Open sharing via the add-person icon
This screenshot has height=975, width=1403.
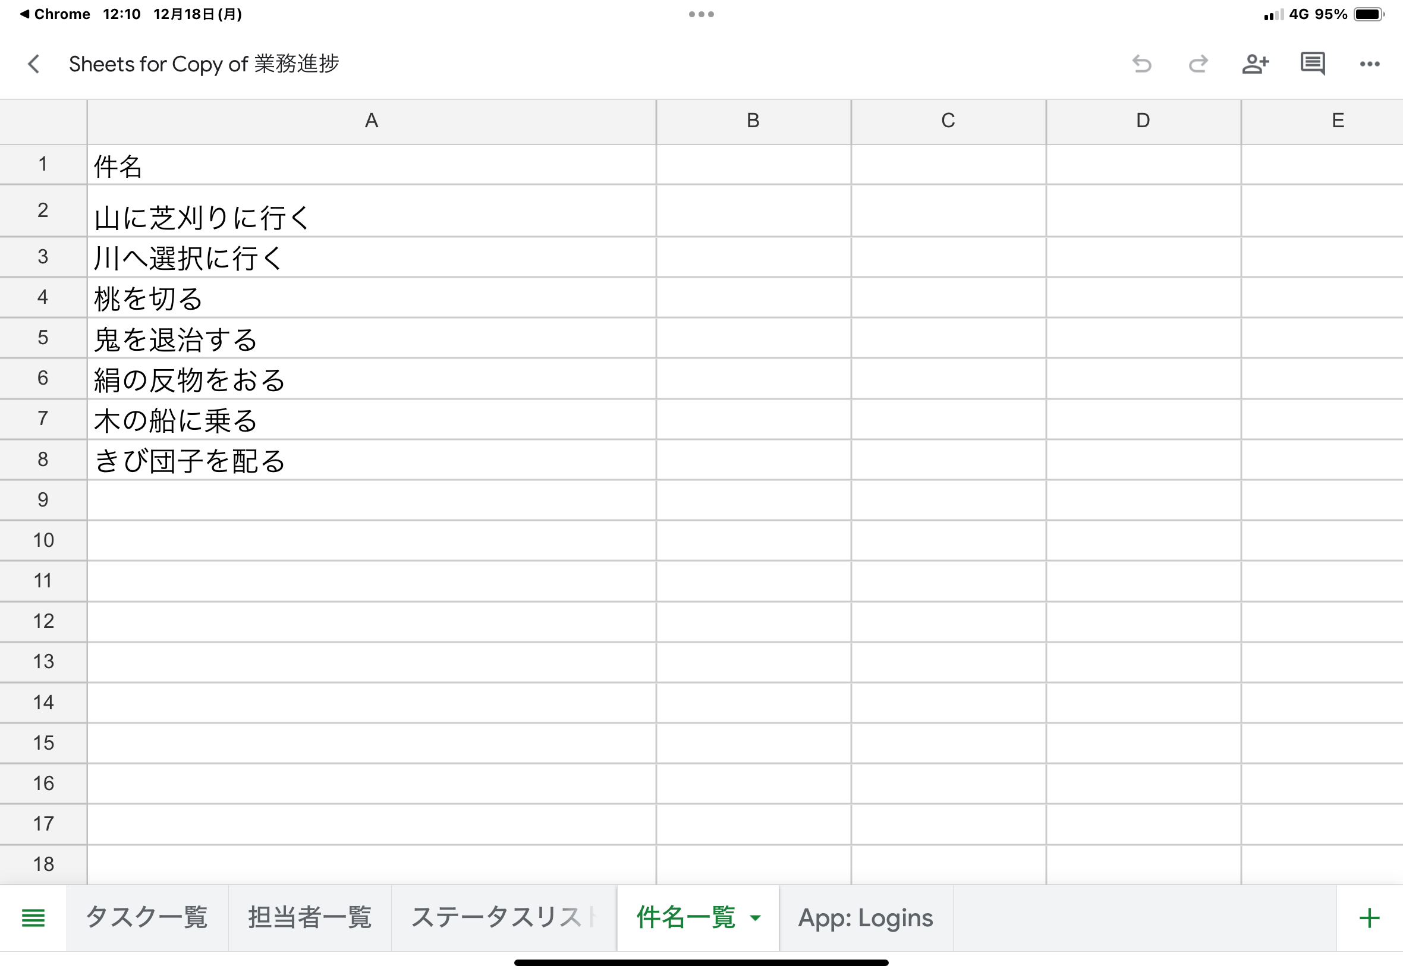[1256, 64]
